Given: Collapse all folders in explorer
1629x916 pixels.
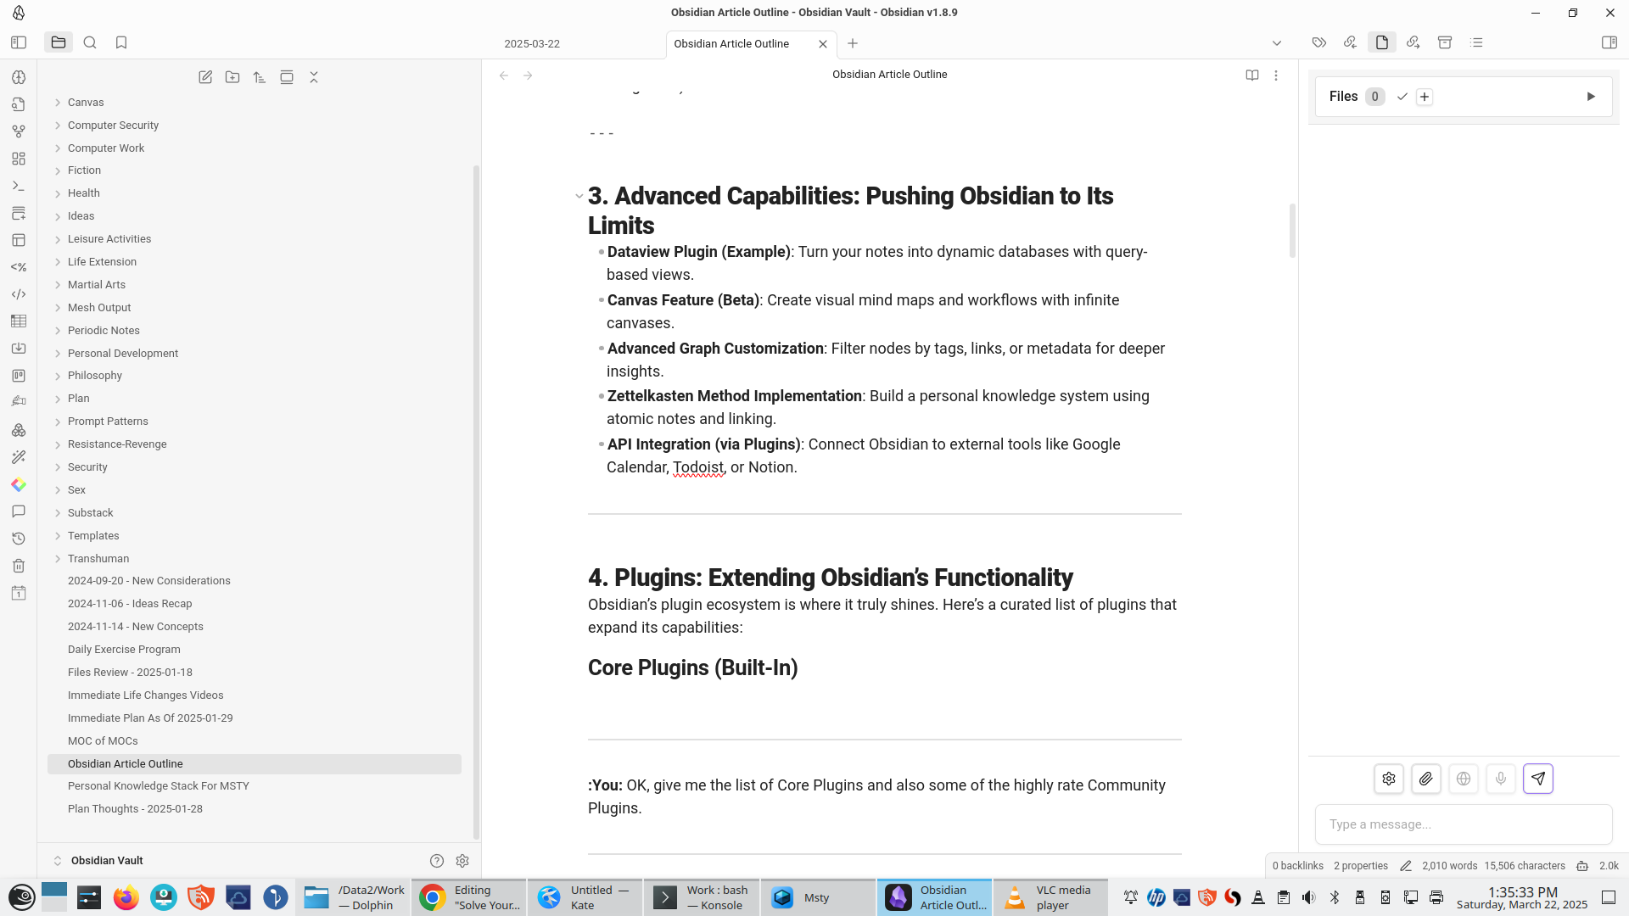Looking at the screenshot, I should tap(314, 77).
